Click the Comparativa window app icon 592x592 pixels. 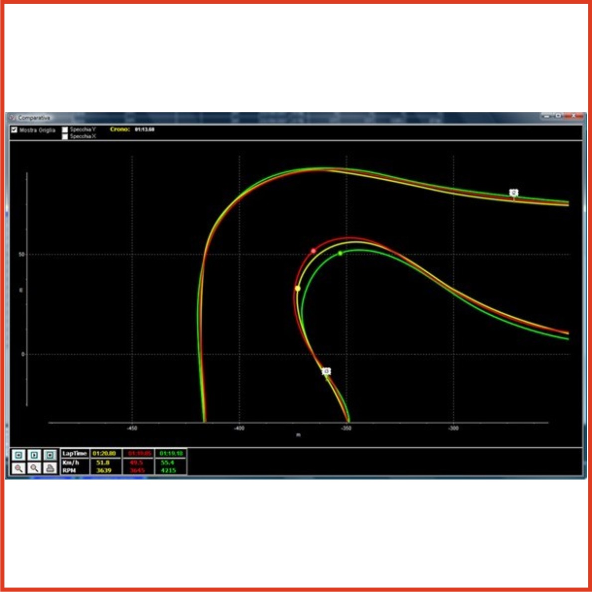(12, 118)
